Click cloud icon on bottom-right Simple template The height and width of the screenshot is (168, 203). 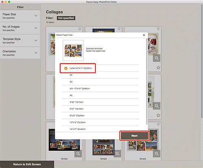pos(158,124)
